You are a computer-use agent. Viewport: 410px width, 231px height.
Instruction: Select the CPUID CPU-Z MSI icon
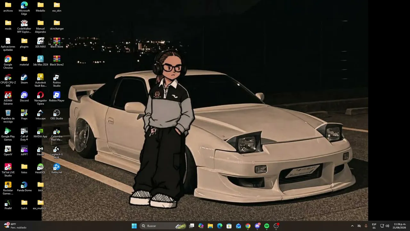[x=8, y=80]
